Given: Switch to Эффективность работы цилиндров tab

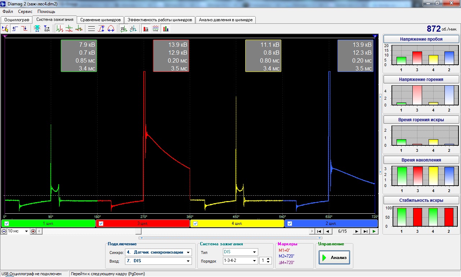Looking at the screenshot, I should pyautogui.click(x=160, y=20).
